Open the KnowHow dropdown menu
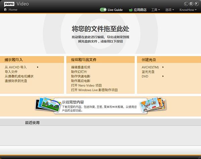 [188, 10]
